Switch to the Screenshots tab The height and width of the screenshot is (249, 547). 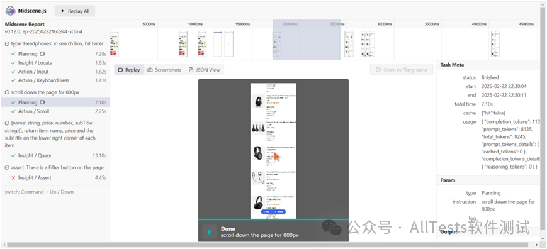click(x=164, y=70)
